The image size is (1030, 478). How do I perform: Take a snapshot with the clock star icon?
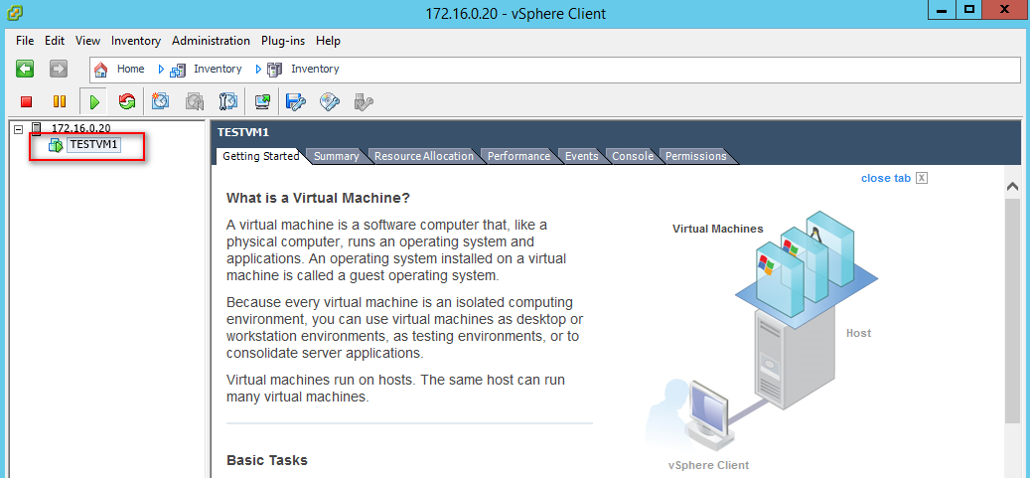(x=160, y=101)
